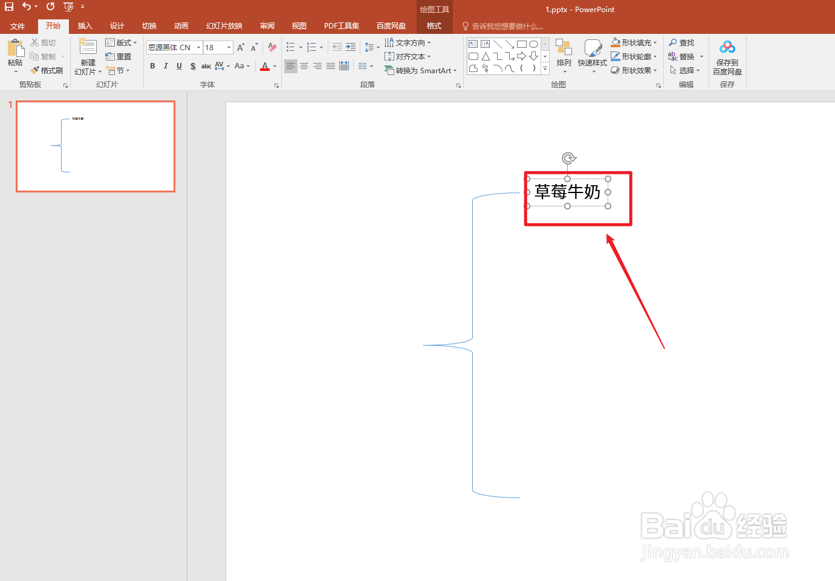
Task: Expand the Layout (版式) dropdown
Action: 121,42
